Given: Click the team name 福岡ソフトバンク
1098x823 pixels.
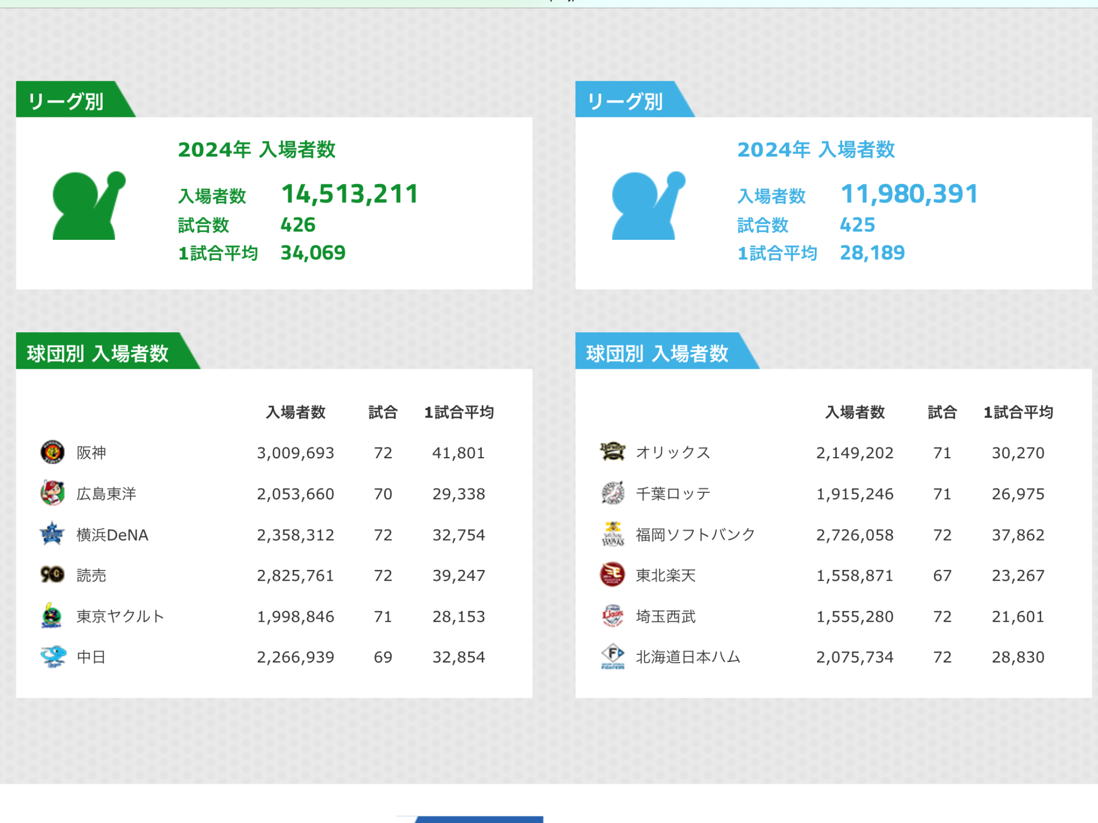Looking at the screenshot, I should tap(695, 535).
